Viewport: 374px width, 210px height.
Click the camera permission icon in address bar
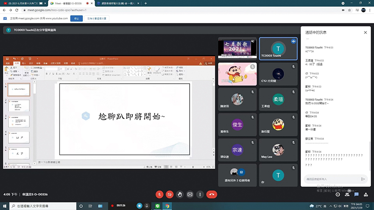pos(343,10)
